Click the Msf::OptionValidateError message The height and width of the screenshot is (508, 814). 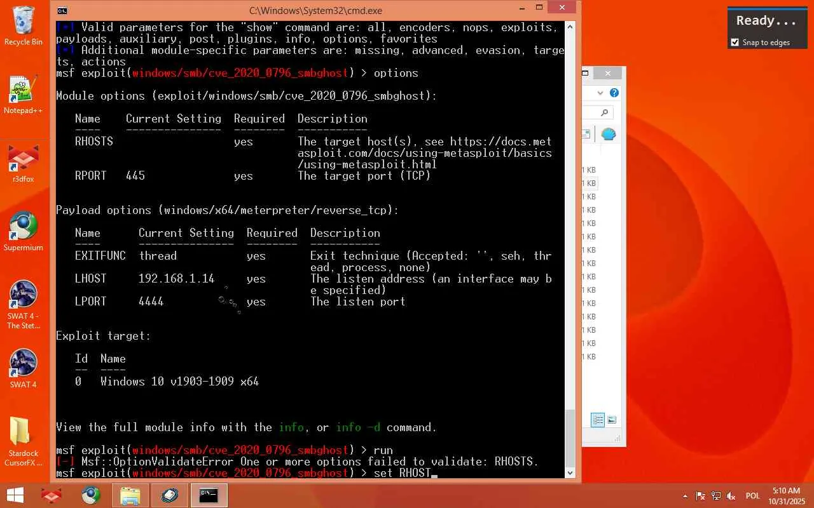310,462
